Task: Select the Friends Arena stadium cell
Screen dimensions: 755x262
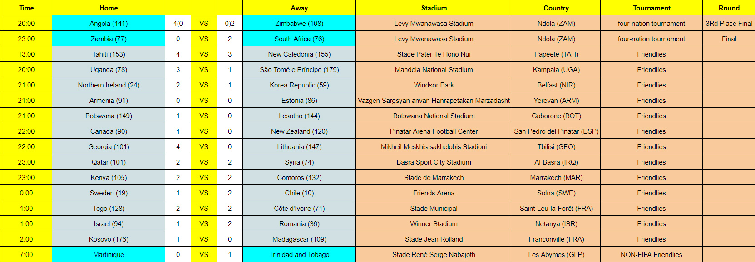Action: pos(434,193)
